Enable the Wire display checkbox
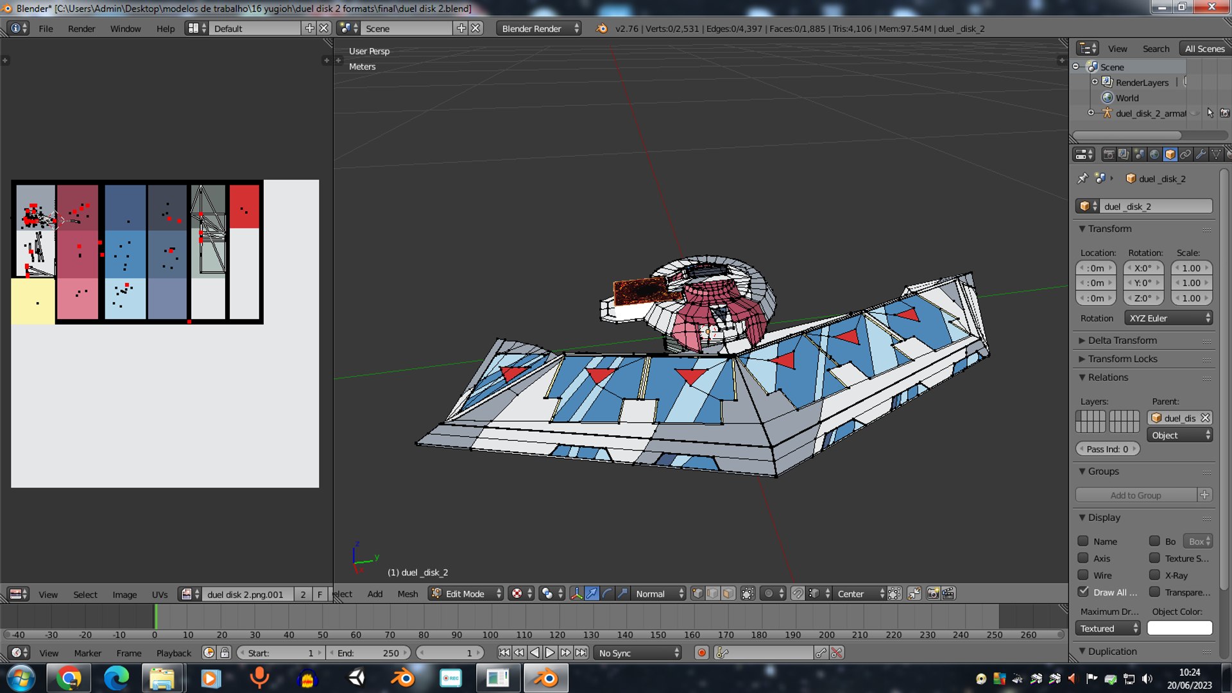This screenshot has height=693, width=1232. [1083, 575]
